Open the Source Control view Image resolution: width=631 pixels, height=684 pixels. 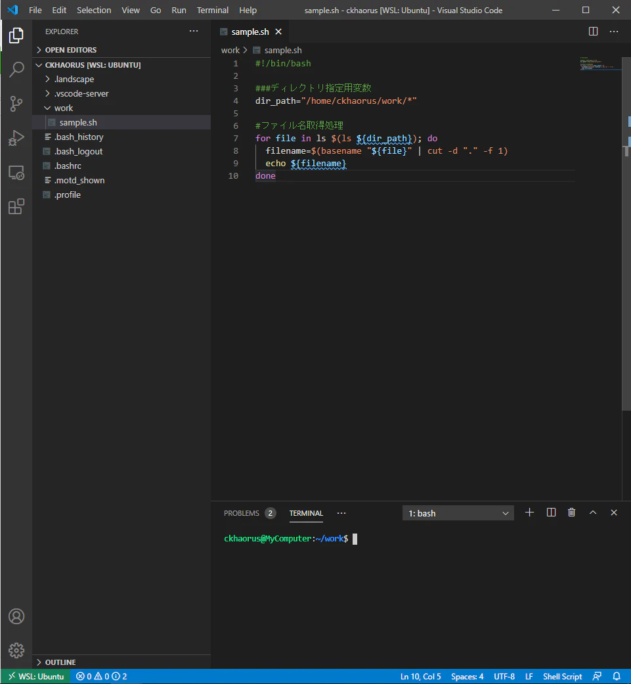click(x=16, y=104)
